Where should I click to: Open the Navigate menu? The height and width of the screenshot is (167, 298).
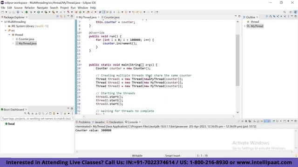pos(42,8)
